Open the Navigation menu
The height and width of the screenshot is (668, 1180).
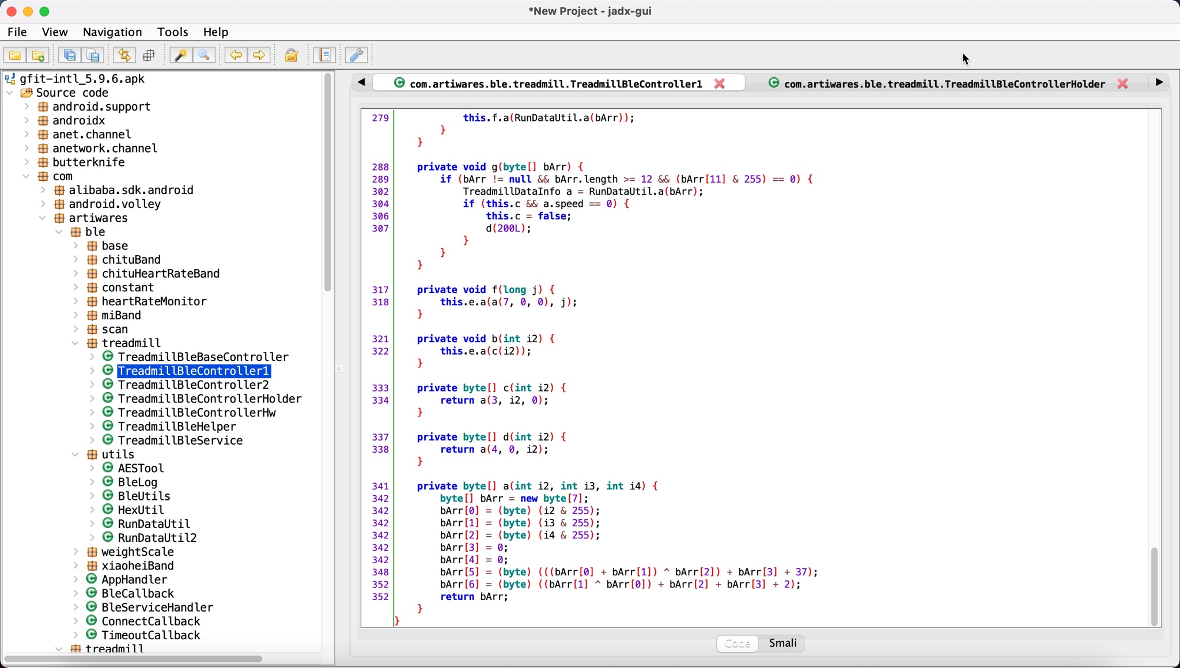(x=112, y=32)
